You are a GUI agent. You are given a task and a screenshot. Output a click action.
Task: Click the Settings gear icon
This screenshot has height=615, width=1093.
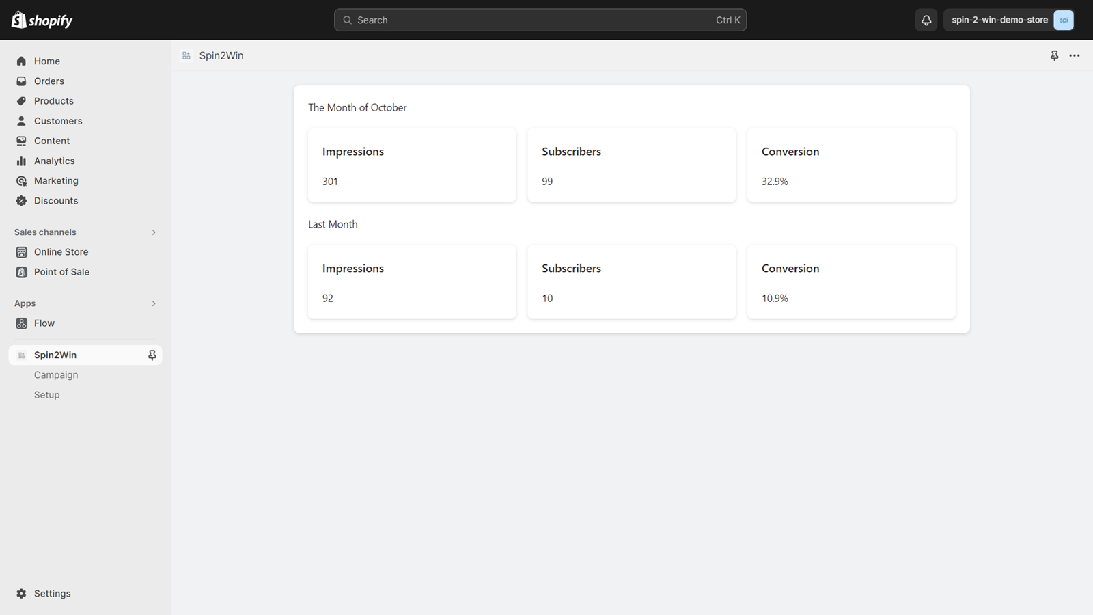pyautogui.click(x=21, y=593)
